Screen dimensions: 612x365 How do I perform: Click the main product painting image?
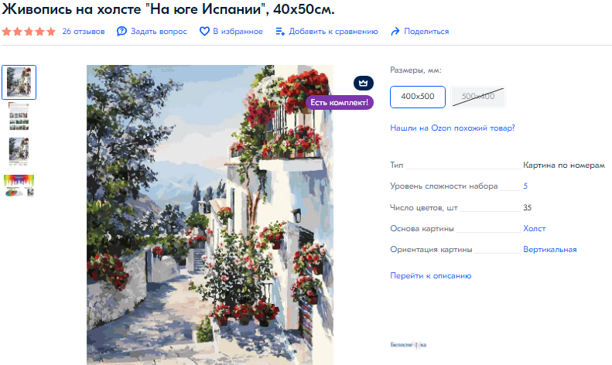pos(210,215)
